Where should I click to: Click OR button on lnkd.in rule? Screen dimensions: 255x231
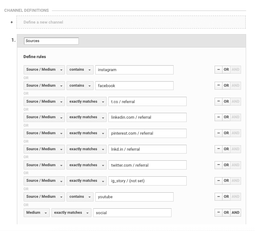(x=226, y=149)
